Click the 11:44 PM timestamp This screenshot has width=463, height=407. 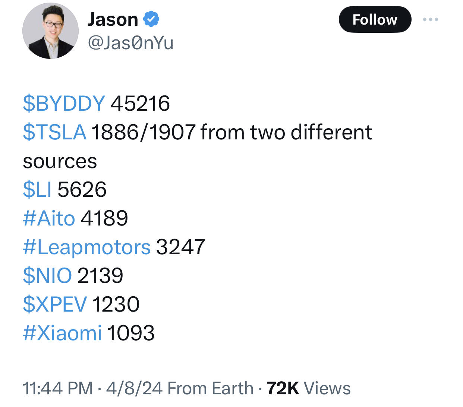(x=57, y=388)
